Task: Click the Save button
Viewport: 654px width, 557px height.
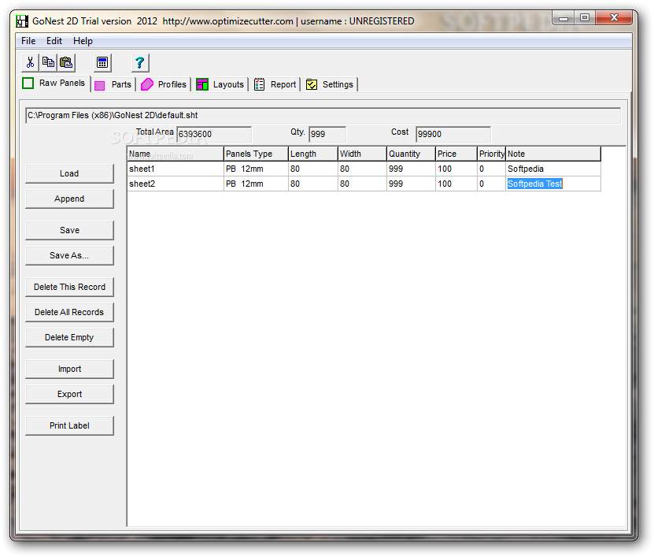Action: pos(69,231)
